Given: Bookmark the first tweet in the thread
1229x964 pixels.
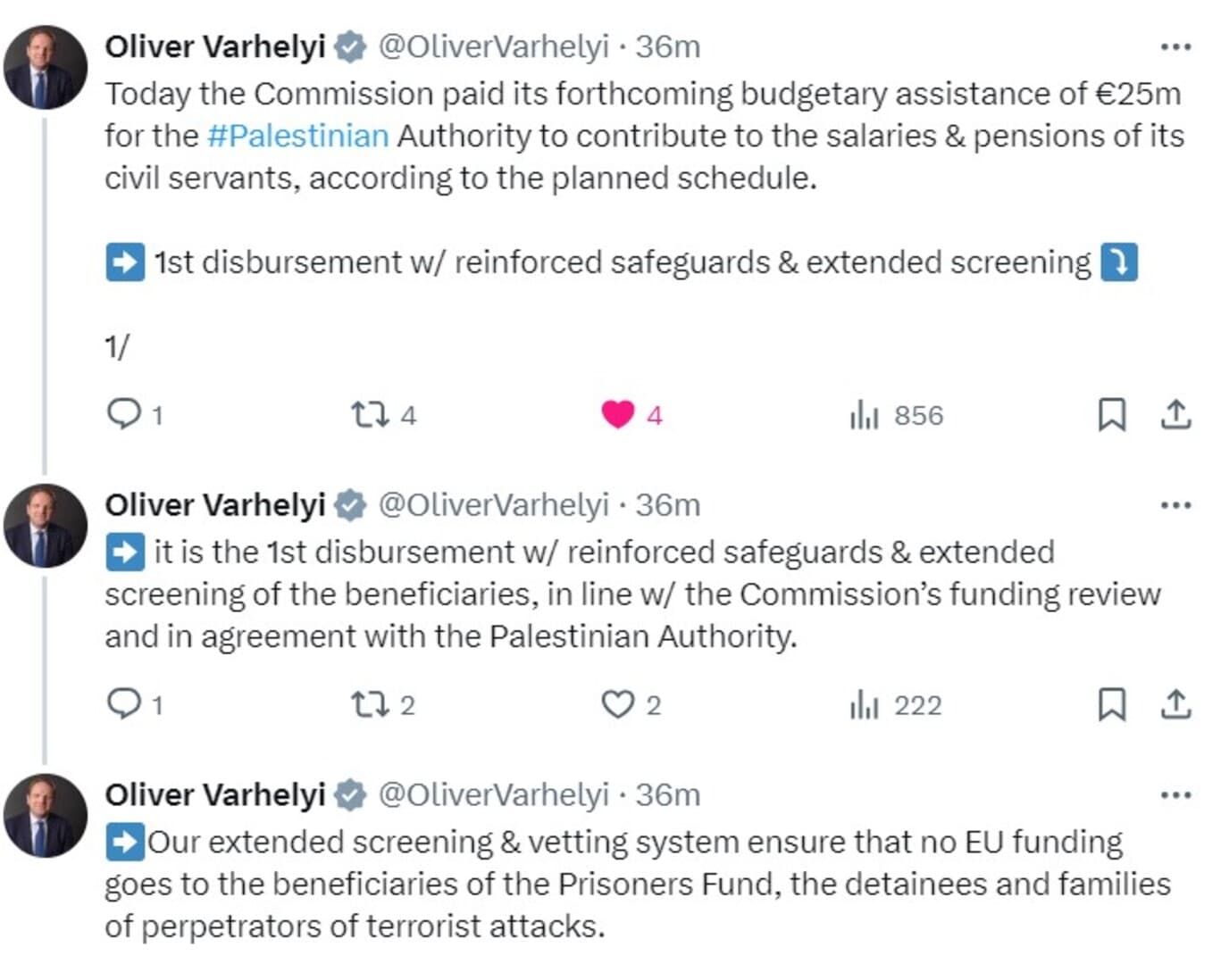Looking at the screenshot, I should [1111, 415].
